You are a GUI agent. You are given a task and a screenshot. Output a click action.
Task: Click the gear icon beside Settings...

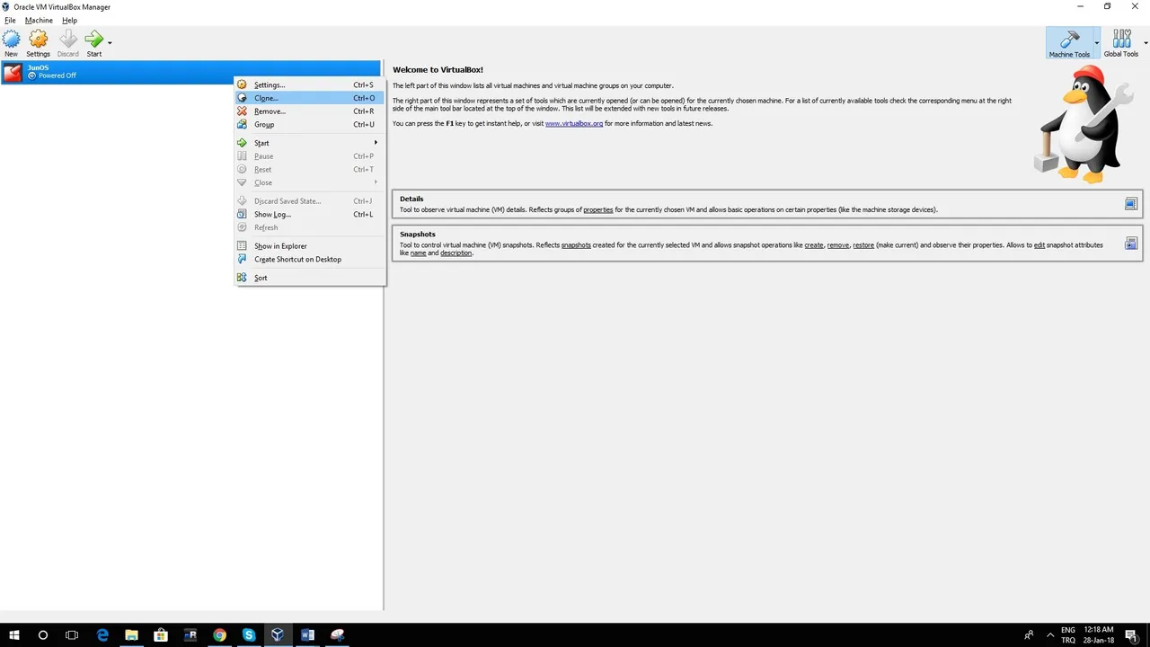tap(242, 84)
